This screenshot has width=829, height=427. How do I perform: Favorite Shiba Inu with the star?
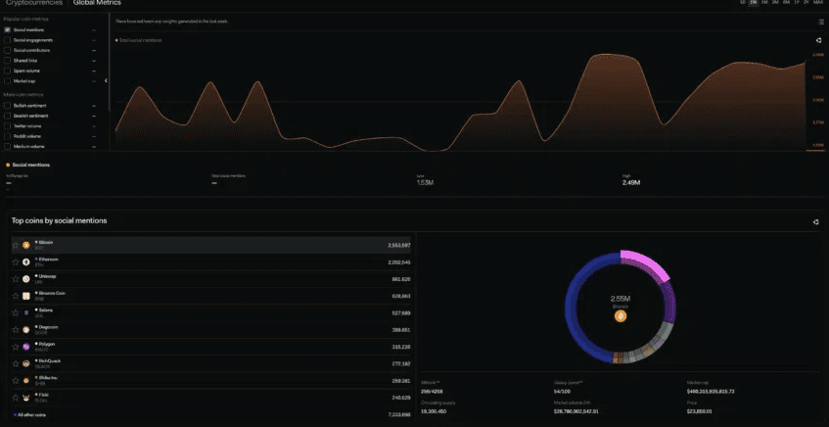16,380
